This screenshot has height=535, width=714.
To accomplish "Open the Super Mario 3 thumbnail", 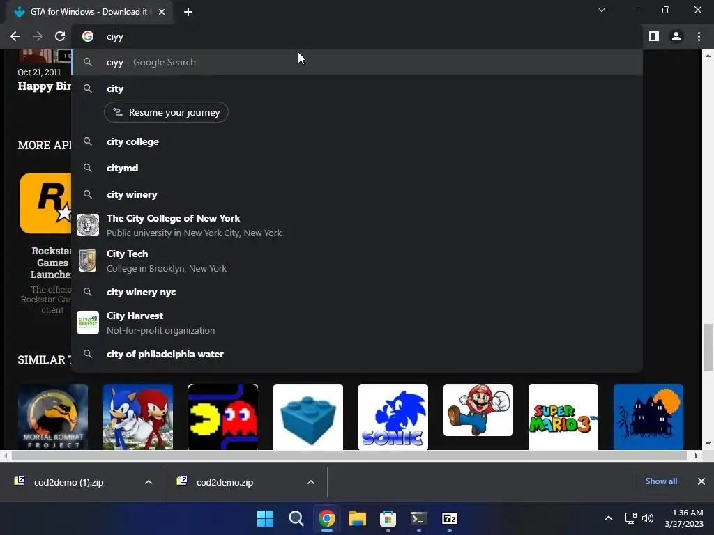I will (563, 417).
